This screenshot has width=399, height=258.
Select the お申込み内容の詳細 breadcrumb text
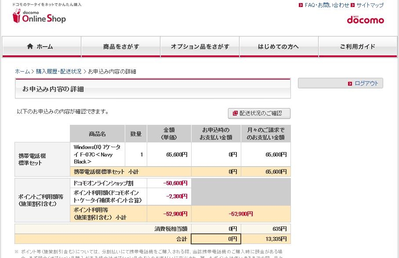(112, 72)
